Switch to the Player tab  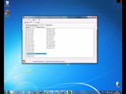pos(27,22)
